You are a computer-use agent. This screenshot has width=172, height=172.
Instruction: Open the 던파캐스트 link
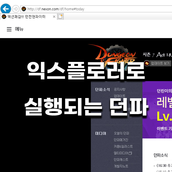(x=121, y=160)
